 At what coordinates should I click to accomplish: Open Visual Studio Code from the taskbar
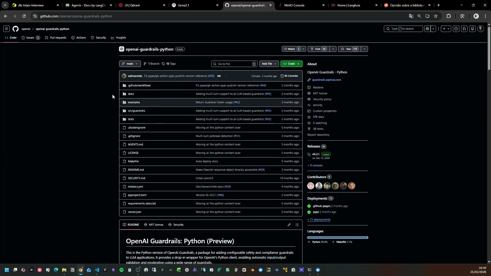click(x=97, y=270)
